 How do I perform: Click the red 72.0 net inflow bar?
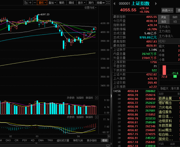[164, 70]
